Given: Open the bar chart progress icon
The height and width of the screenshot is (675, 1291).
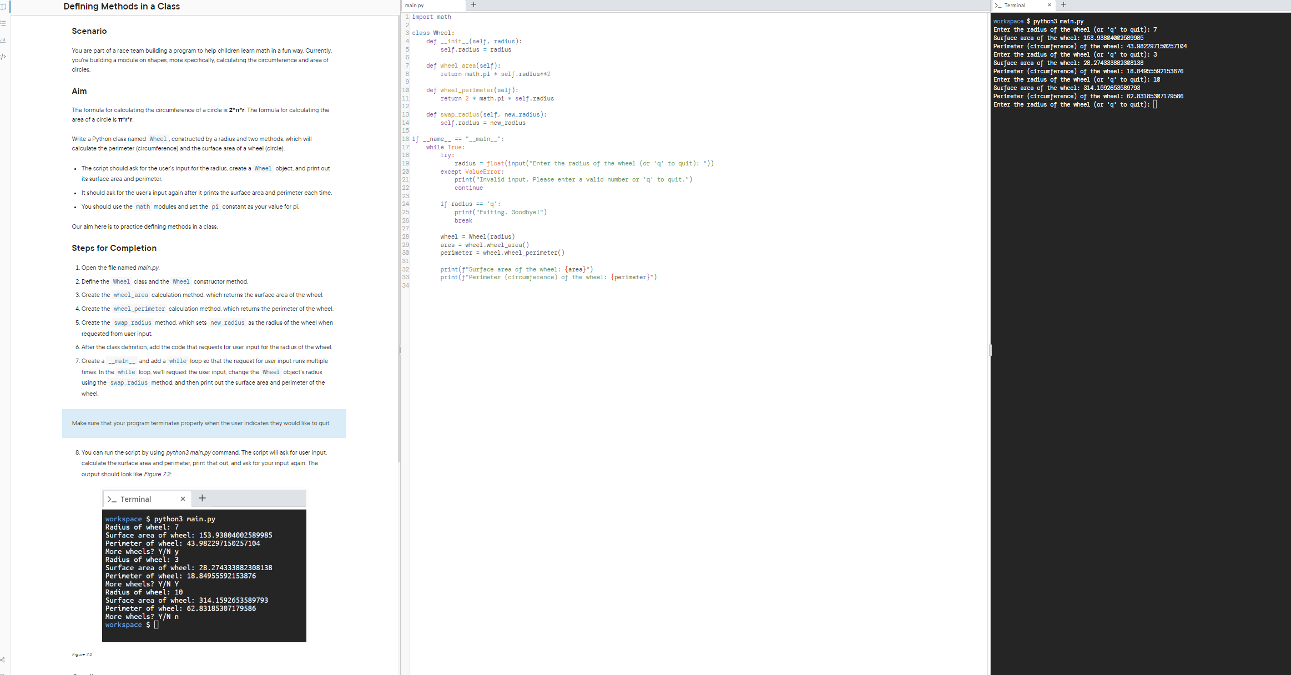Looking at the screenshot, I should [3, 40].
